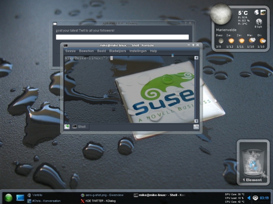Click the trash can widget icon
The image size is (273, 204).
[x=253, y=163]
